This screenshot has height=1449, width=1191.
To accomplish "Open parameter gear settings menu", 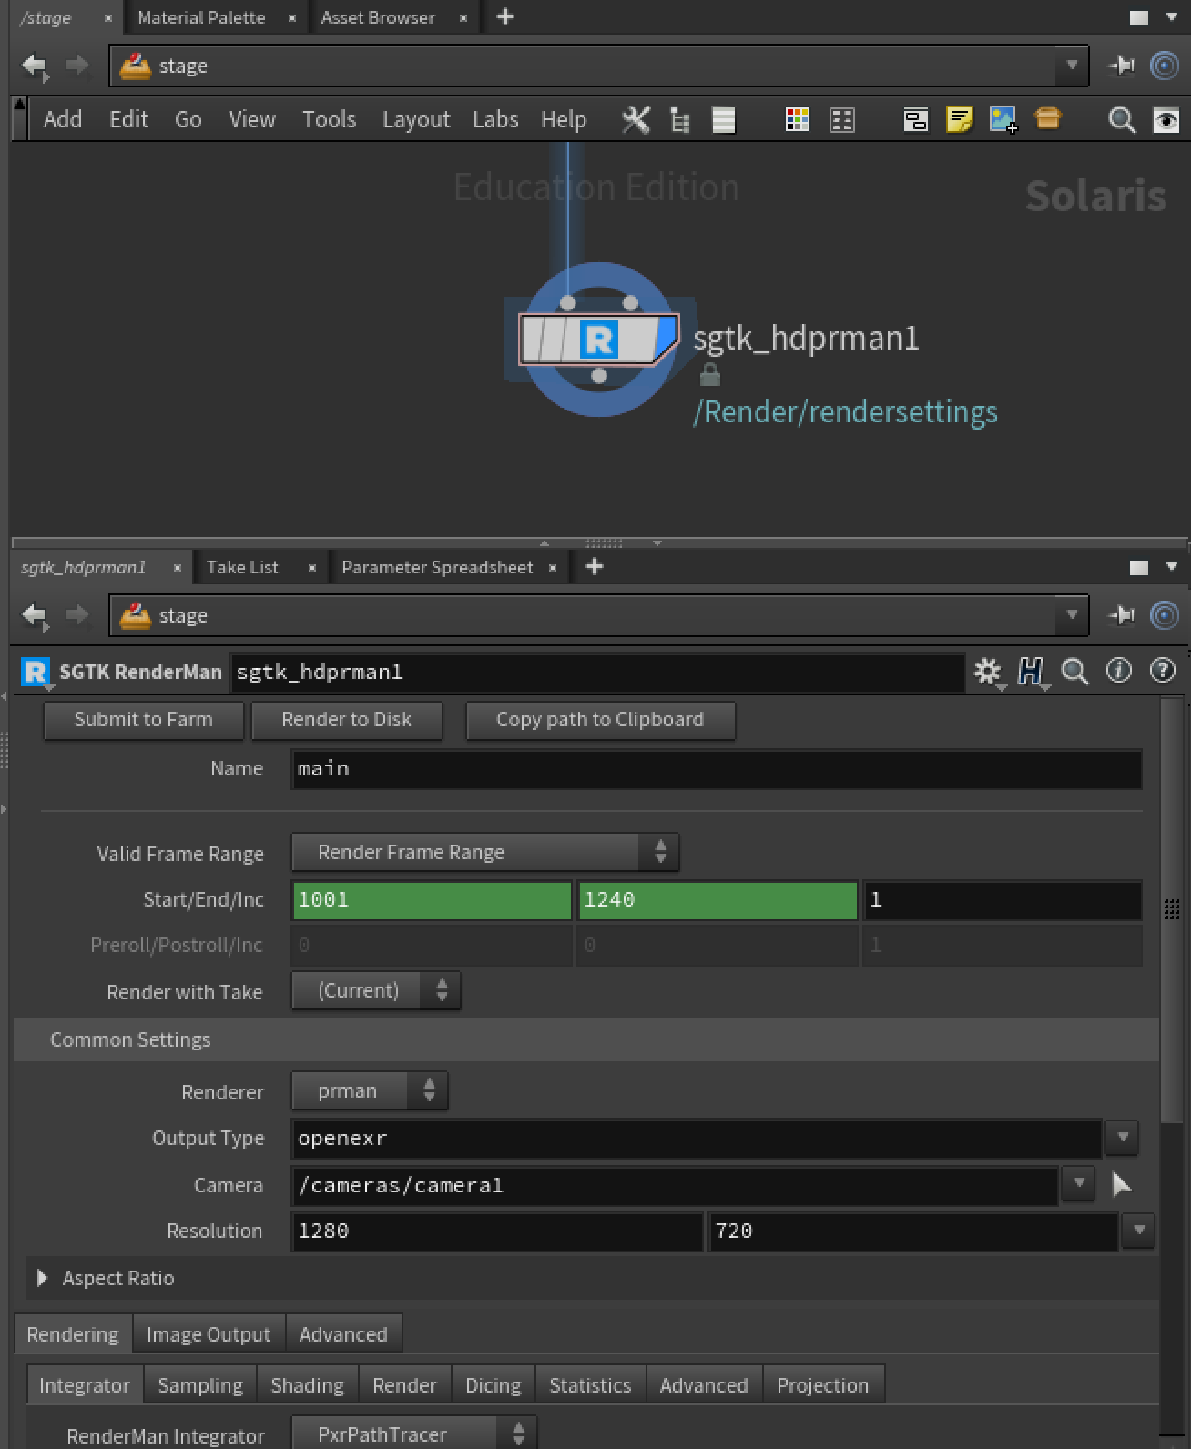I will pos(988,672).
